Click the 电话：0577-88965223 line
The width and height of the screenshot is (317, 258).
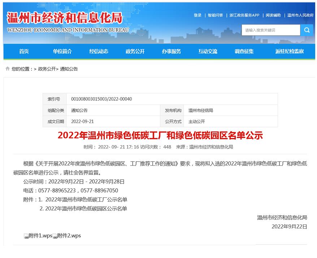click(x=70, y=190)
